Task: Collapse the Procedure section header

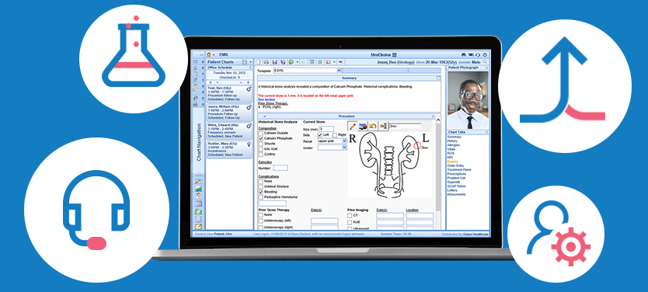Action: coord(434,116)
